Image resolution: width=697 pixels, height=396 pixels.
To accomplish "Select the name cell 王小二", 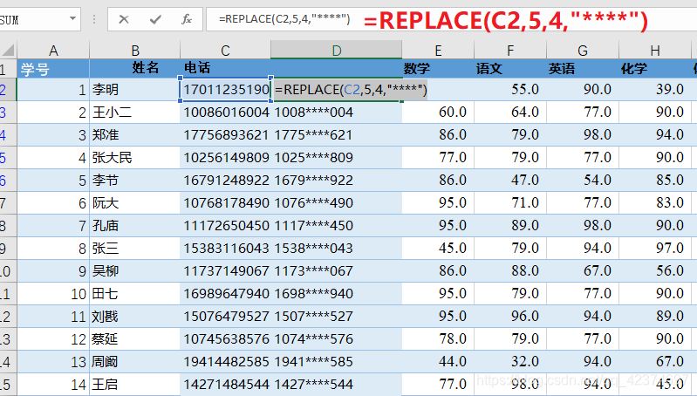I will tap(135, 113).
